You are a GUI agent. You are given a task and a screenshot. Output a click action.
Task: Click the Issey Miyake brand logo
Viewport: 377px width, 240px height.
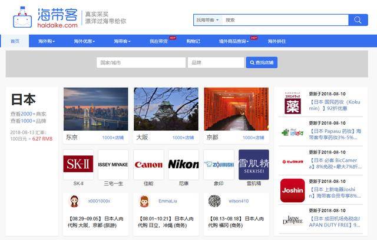pos(113,164)
